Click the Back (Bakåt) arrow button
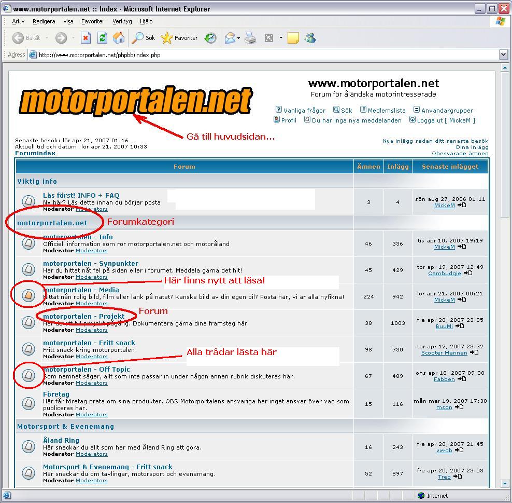 coord(26,38)
